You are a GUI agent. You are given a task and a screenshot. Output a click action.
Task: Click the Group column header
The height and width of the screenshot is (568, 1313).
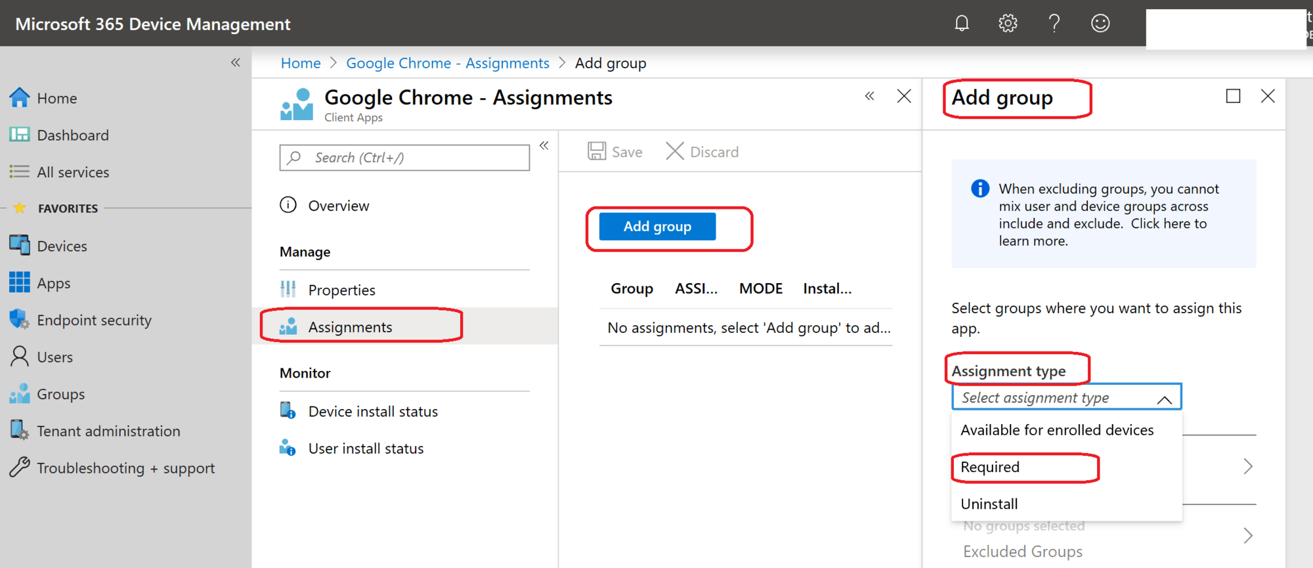click(x=632, y=289)
